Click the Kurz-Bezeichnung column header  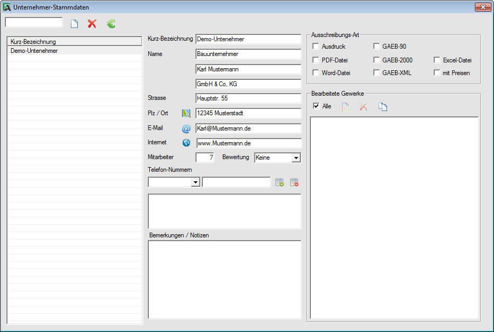click(74, 42)
